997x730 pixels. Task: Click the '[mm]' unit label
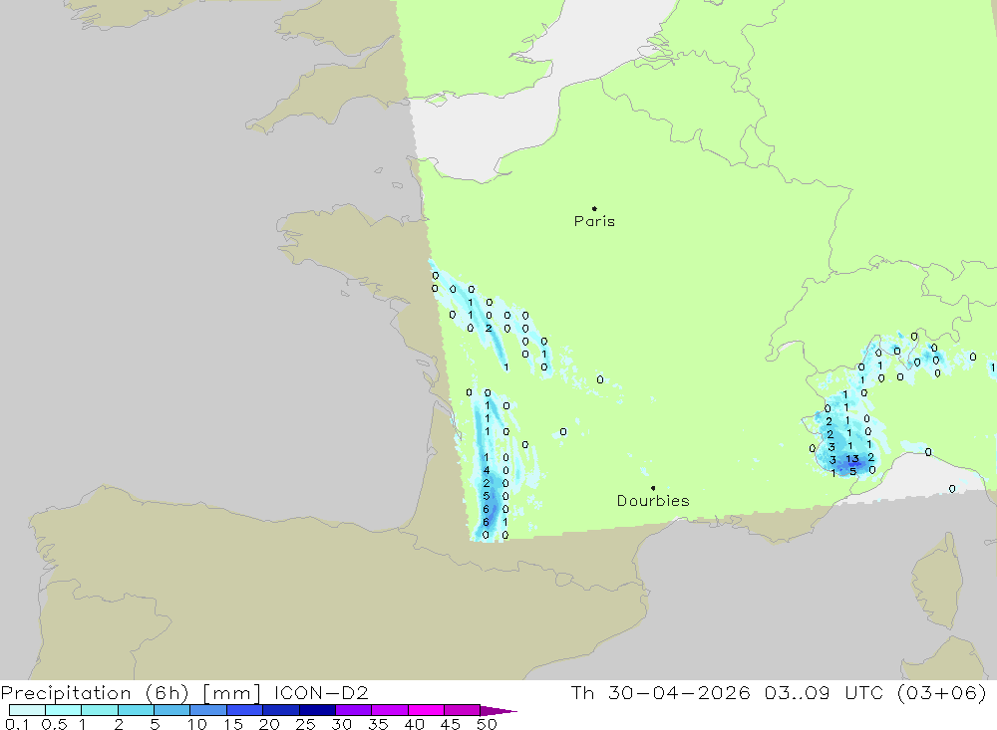coord(231,692)
